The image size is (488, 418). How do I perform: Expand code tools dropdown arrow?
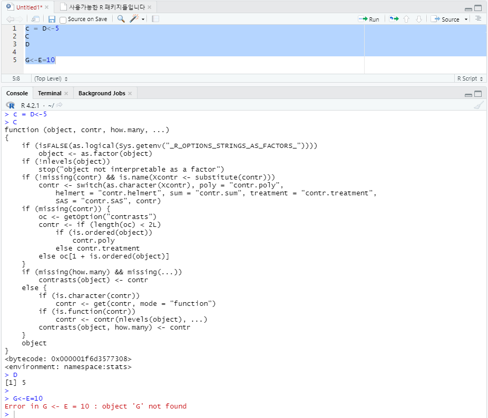(x=143, y=19)
